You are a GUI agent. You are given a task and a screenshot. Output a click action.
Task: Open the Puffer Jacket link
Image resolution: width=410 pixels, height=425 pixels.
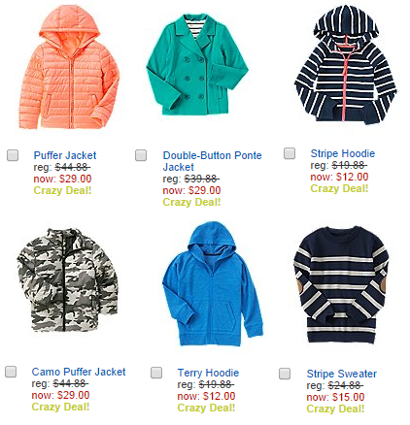pyautogui.click(x=65, y=155)
